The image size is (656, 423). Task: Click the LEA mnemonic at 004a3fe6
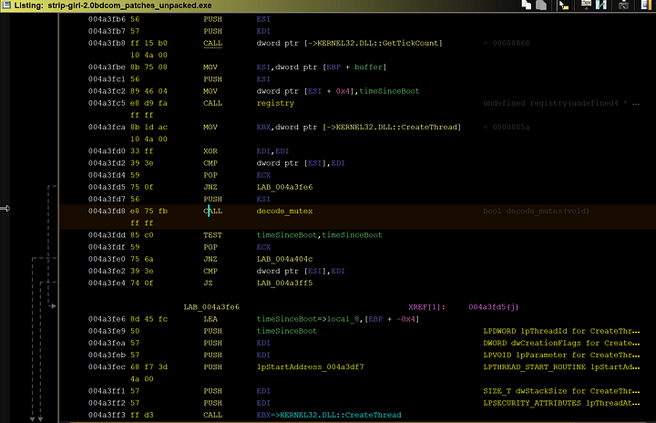pos(210,319)
